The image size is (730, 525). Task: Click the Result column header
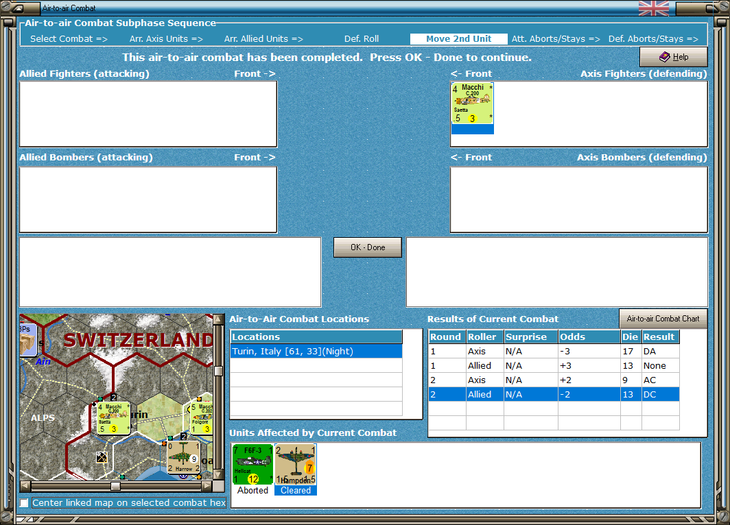click(660, 337)
